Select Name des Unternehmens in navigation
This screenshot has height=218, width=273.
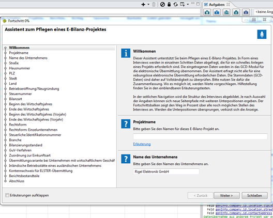28,58
